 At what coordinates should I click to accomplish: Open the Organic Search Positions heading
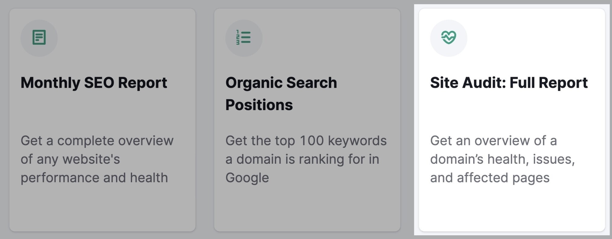(281, 93)
